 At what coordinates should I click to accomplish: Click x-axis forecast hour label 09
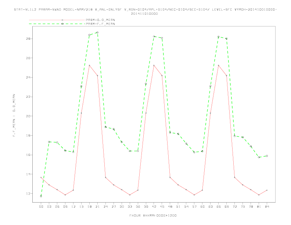[65, 207]
